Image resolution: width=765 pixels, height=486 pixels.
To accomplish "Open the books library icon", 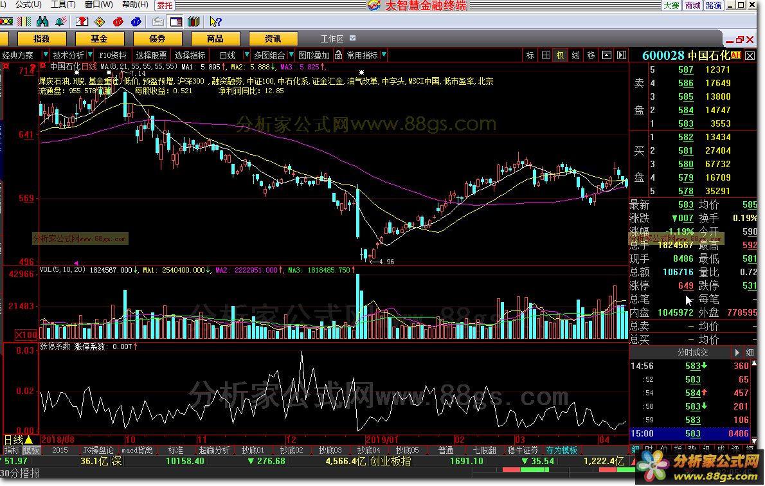I will tap(194, 21).
